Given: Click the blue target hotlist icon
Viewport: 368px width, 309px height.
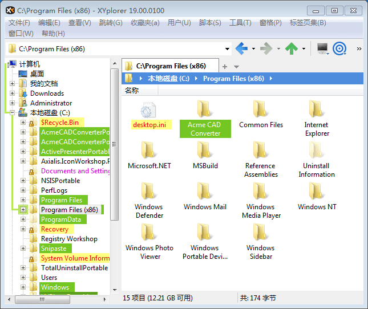Looking at the screenshot, I should click(x=339, y=49).
